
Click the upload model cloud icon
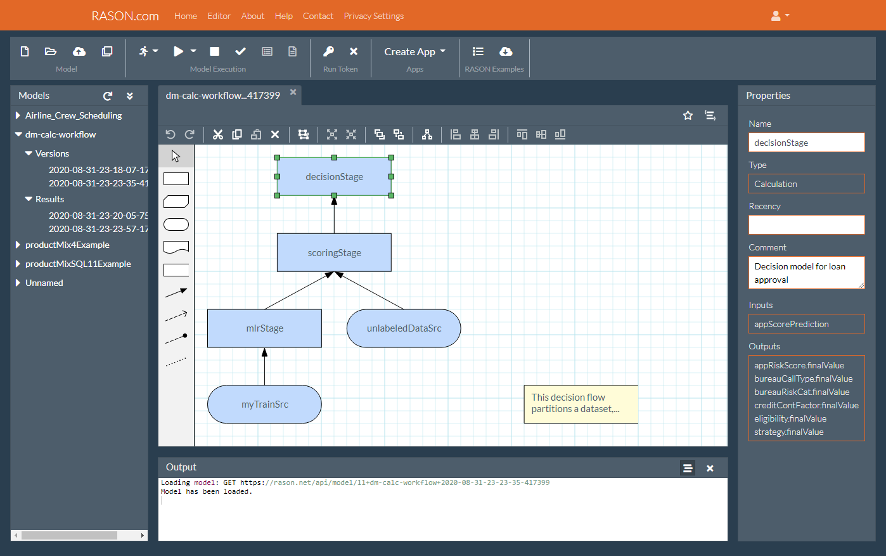pos(79,51)
